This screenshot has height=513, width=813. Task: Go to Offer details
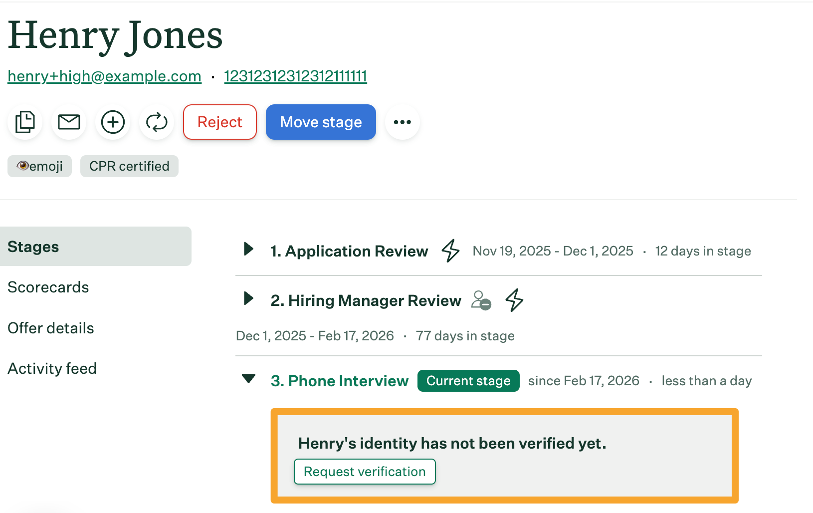(51, 328)
